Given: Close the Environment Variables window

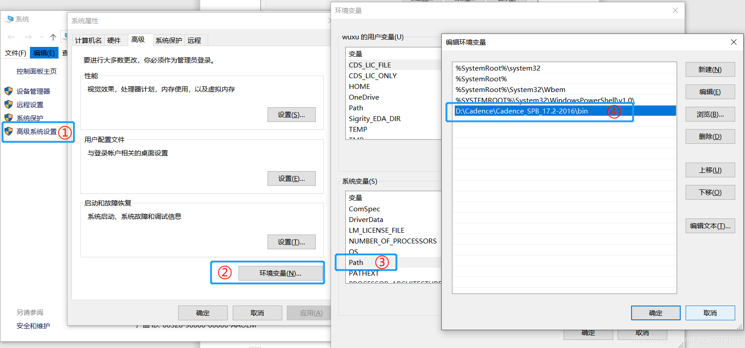Looking at the screenshot, I should click(675, 10).
